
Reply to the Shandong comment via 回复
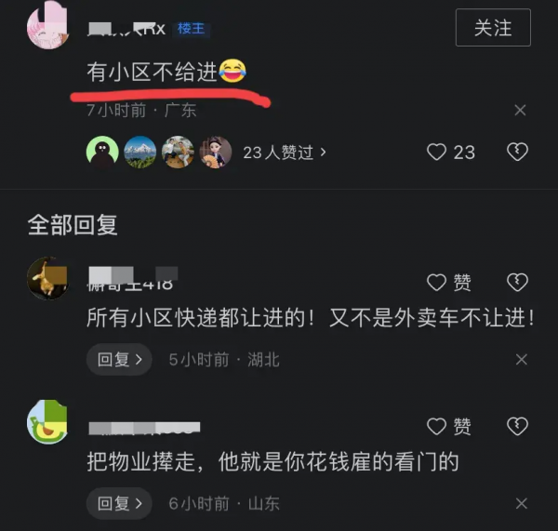[x=119, y=503]
